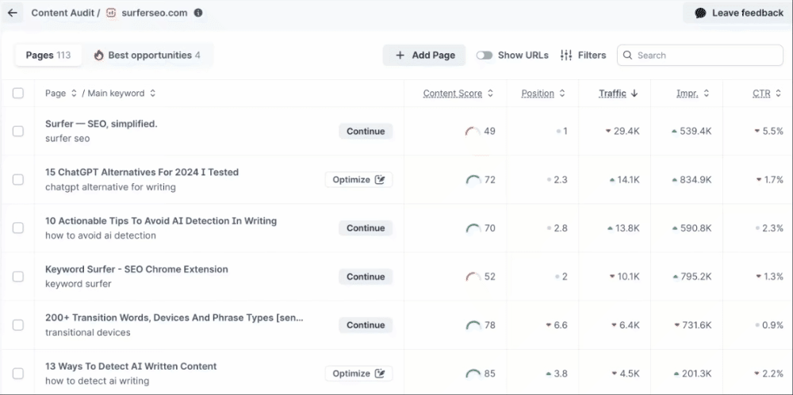Click the impressions trend arrow beside 731.6K
This screenshot has height=395, width=793.
(x=677, y=325)
